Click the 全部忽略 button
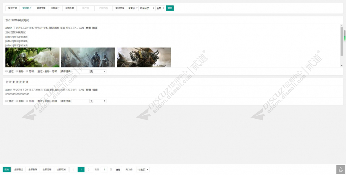The height and width of the screenshot is (175, 346). point(47,169)
